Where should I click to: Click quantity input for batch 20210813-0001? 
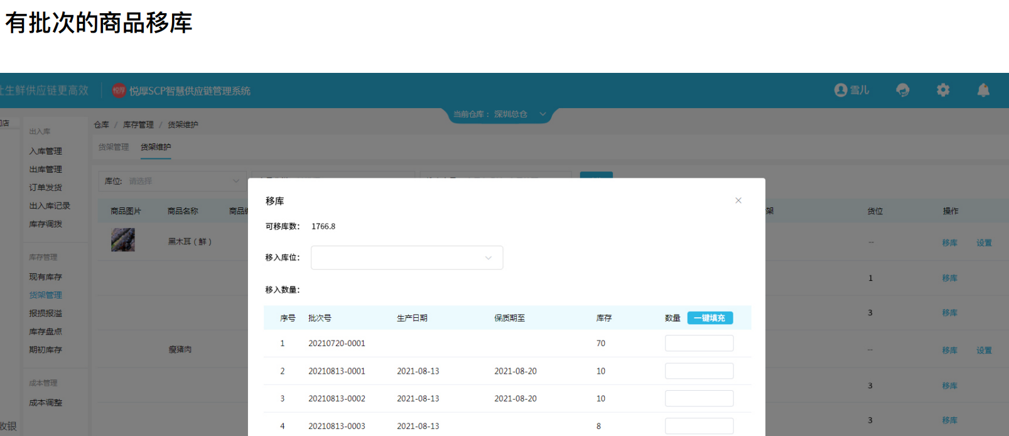699,371
